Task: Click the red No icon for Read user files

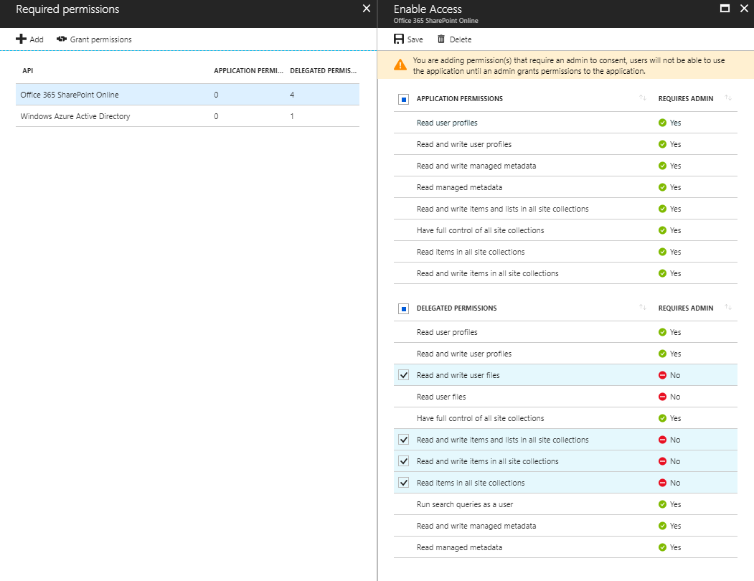Action: (663, 397)
